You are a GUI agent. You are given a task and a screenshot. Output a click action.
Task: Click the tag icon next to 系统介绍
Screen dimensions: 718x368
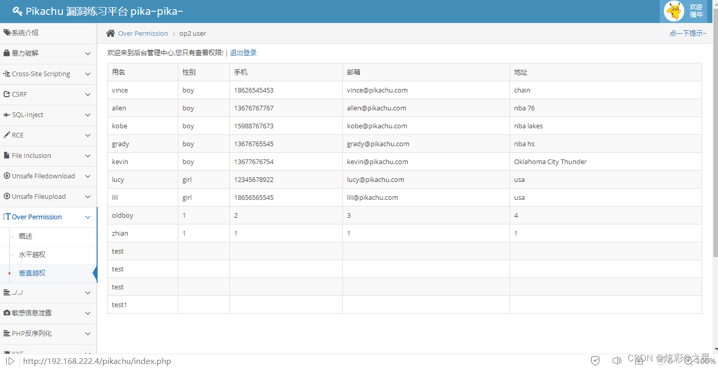click(7, 33)
